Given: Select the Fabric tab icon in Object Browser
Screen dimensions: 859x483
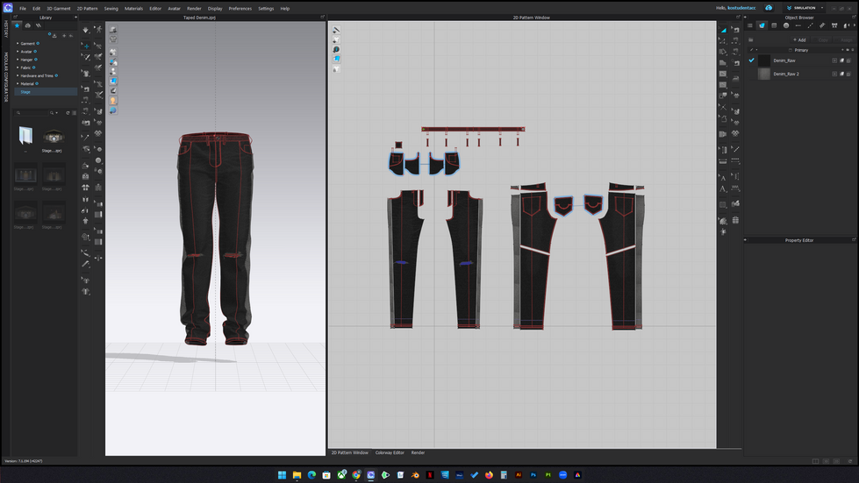Looking at the screenshot, I should [762, 25].
